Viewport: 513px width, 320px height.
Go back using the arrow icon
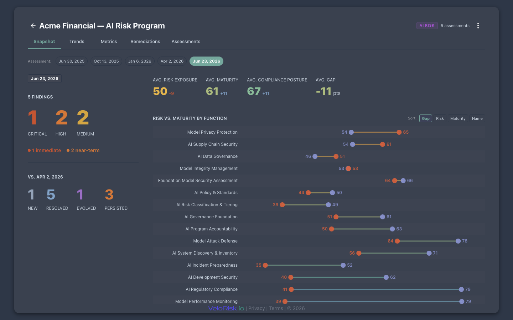tap(33, 26)
